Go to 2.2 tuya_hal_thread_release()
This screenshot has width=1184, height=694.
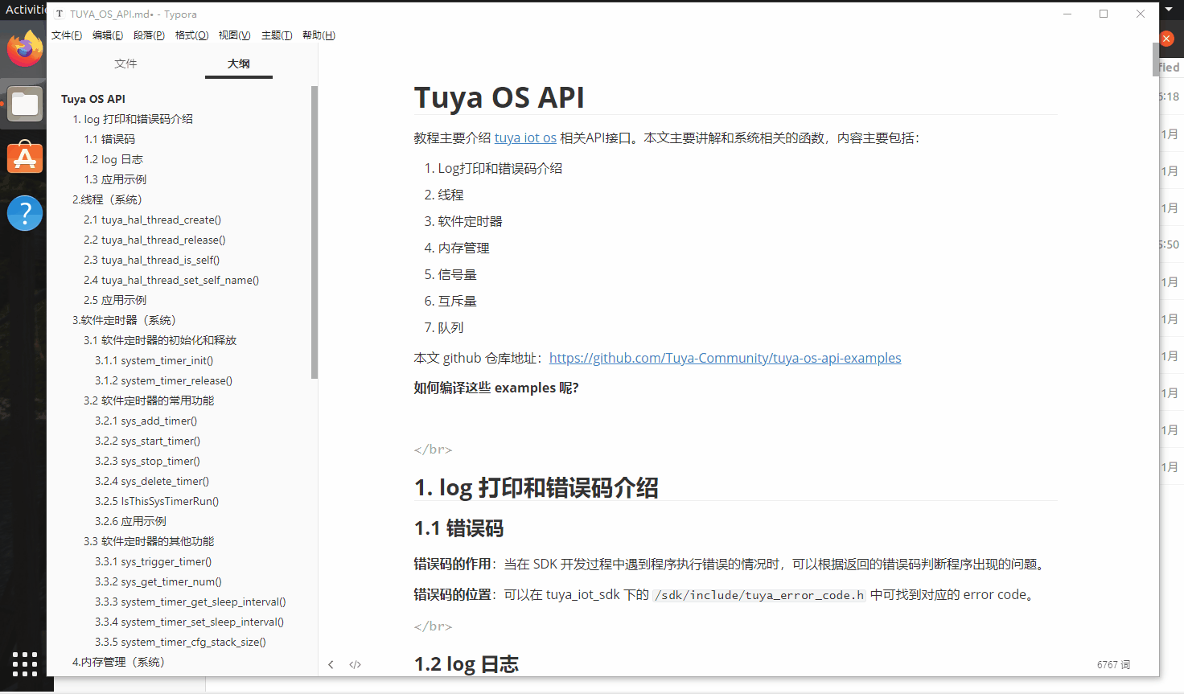pos(154,240)
